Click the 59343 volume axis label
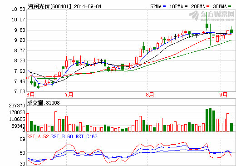The width and height of the screenshot is (236, 166). (18, 126)
